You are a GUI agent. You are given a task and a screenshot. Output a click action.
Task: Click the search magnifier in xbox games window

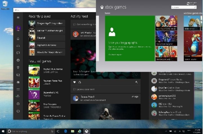coord(195,7)
